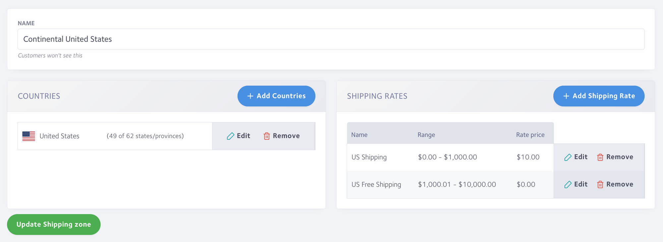
Task: Click the Rate price column header
Action: point(530,135)
